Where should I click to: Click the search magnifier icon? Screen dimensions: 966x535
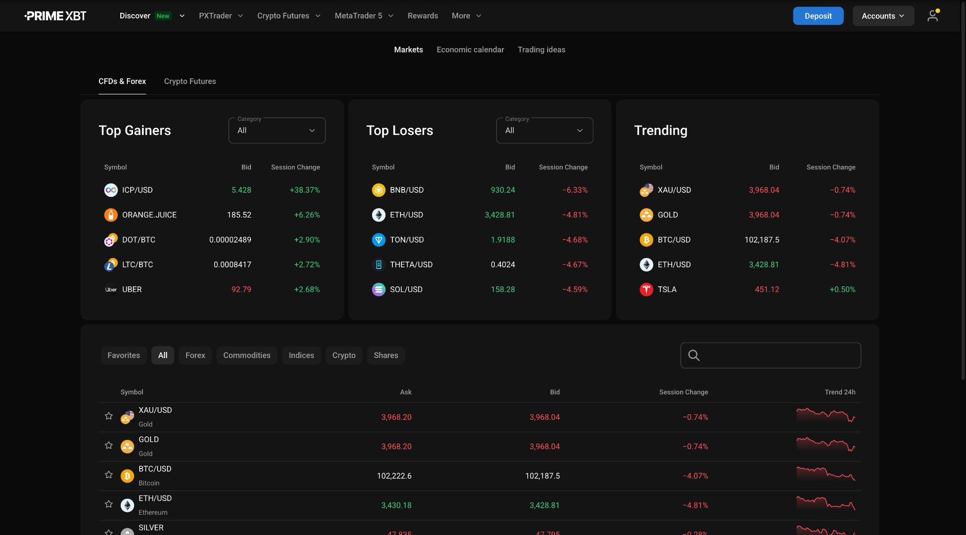click(694, 355)
